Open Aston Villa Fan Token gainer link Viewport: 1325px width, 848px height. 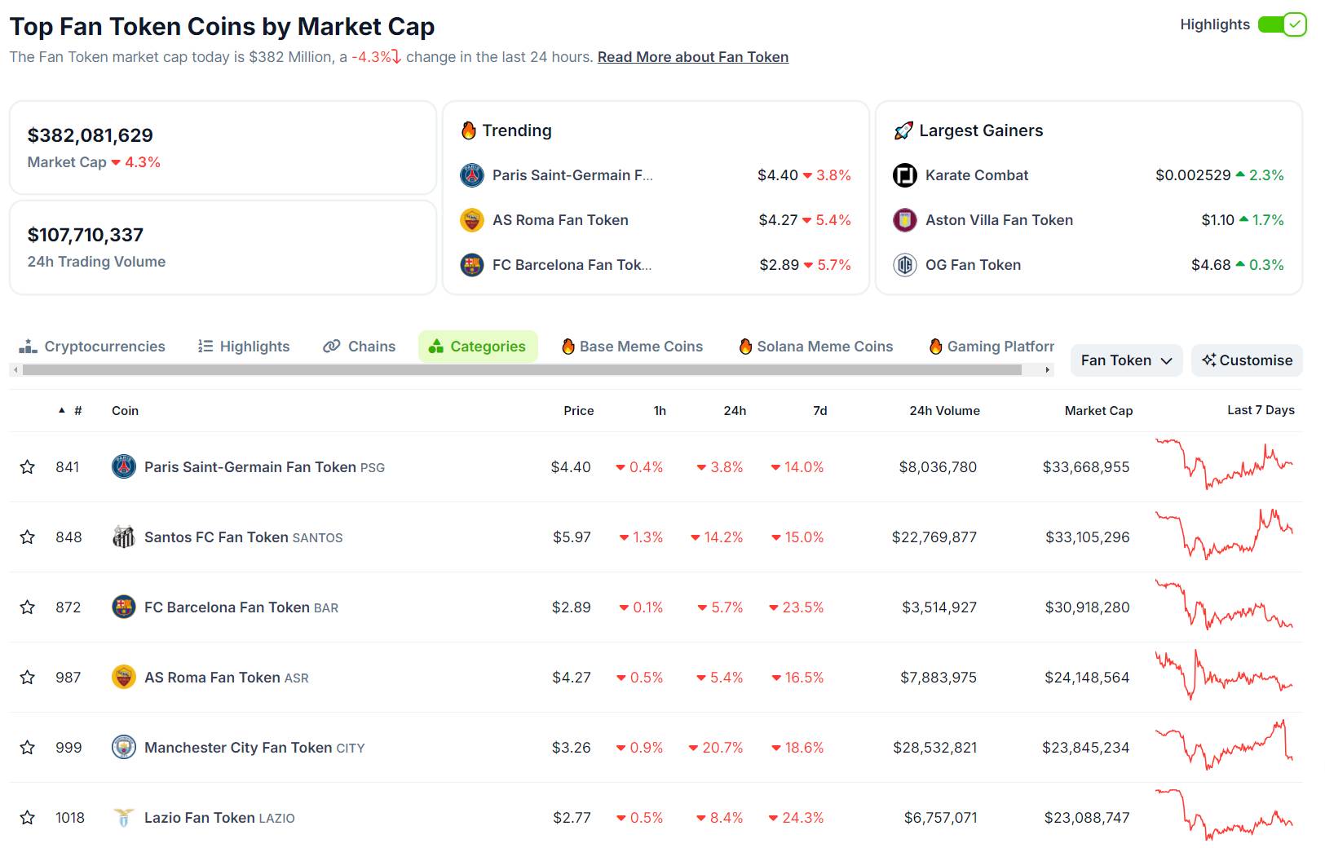1000,220
